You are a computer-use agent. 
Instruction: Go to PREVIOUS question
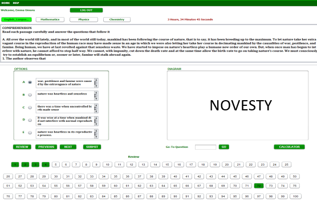pos(46,147)
